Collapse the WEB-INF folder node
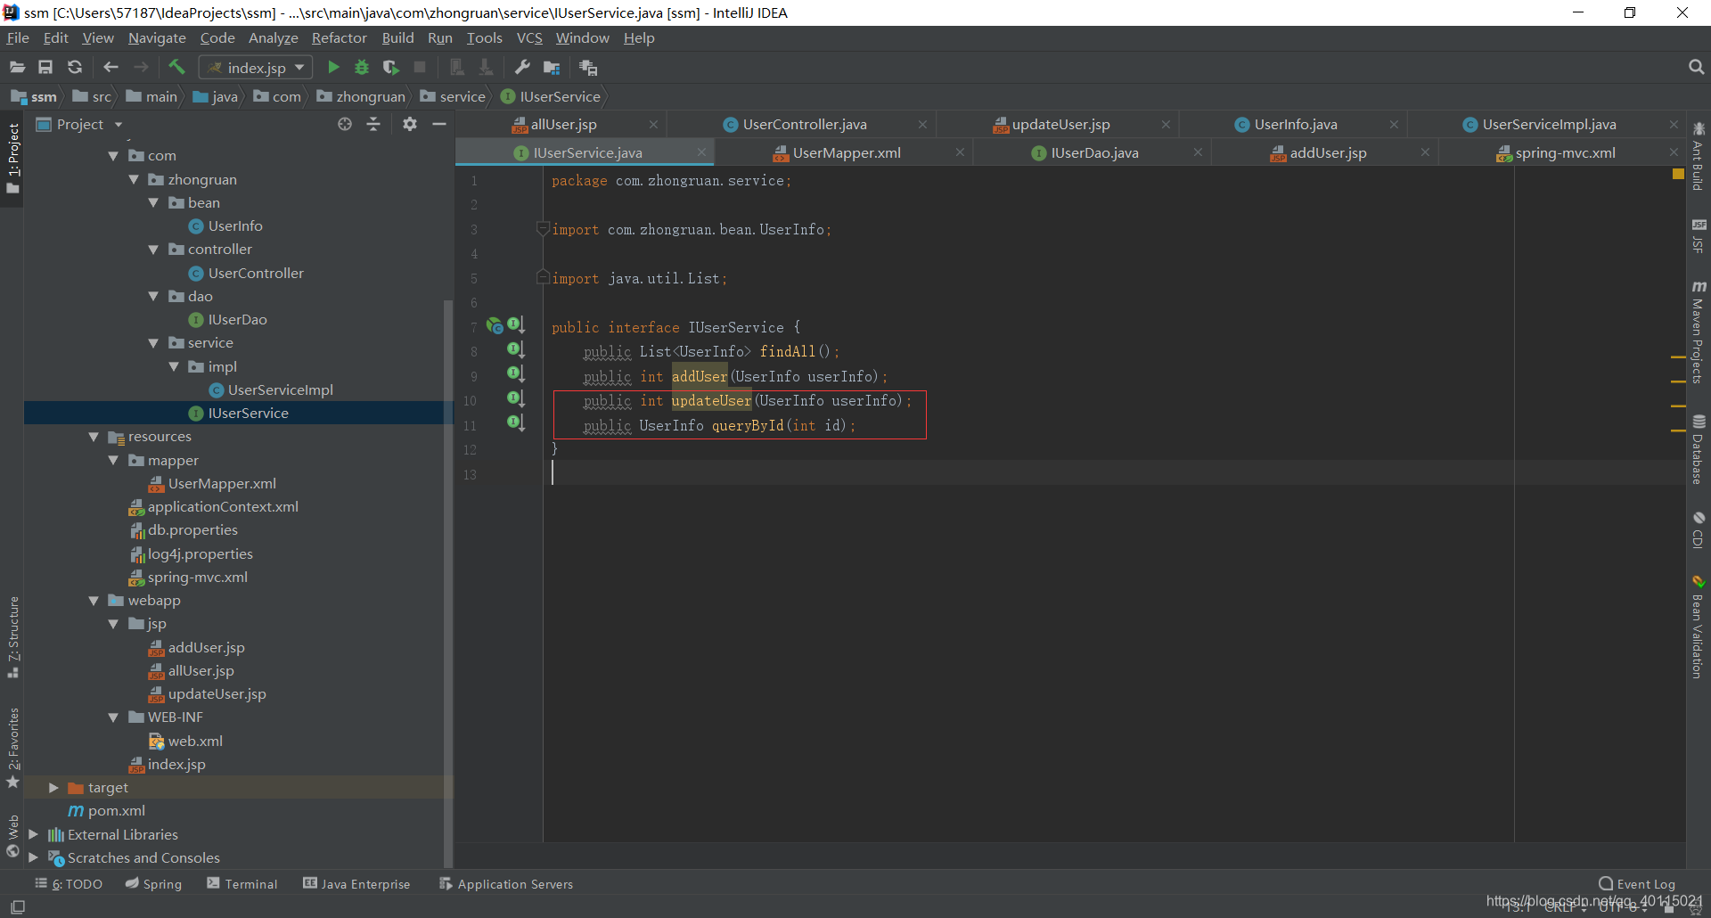Image resolution: width=1711 pixels, height=918 pixels. pos(113,717)
